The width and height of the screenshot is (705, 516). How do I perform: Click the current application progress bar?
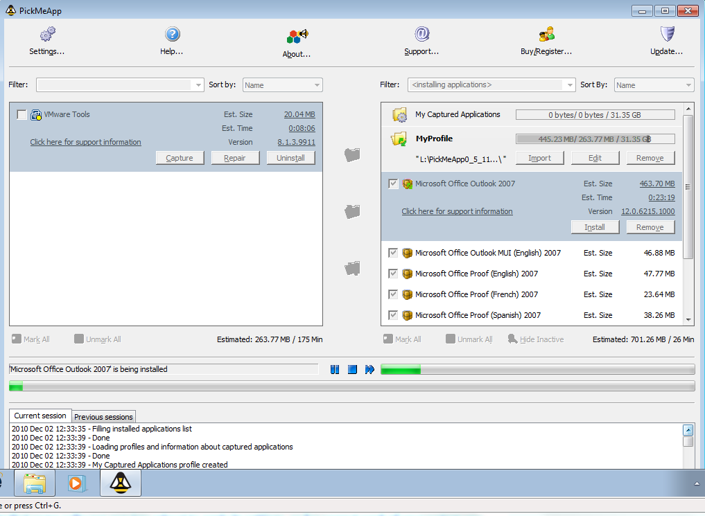point(538,370)
